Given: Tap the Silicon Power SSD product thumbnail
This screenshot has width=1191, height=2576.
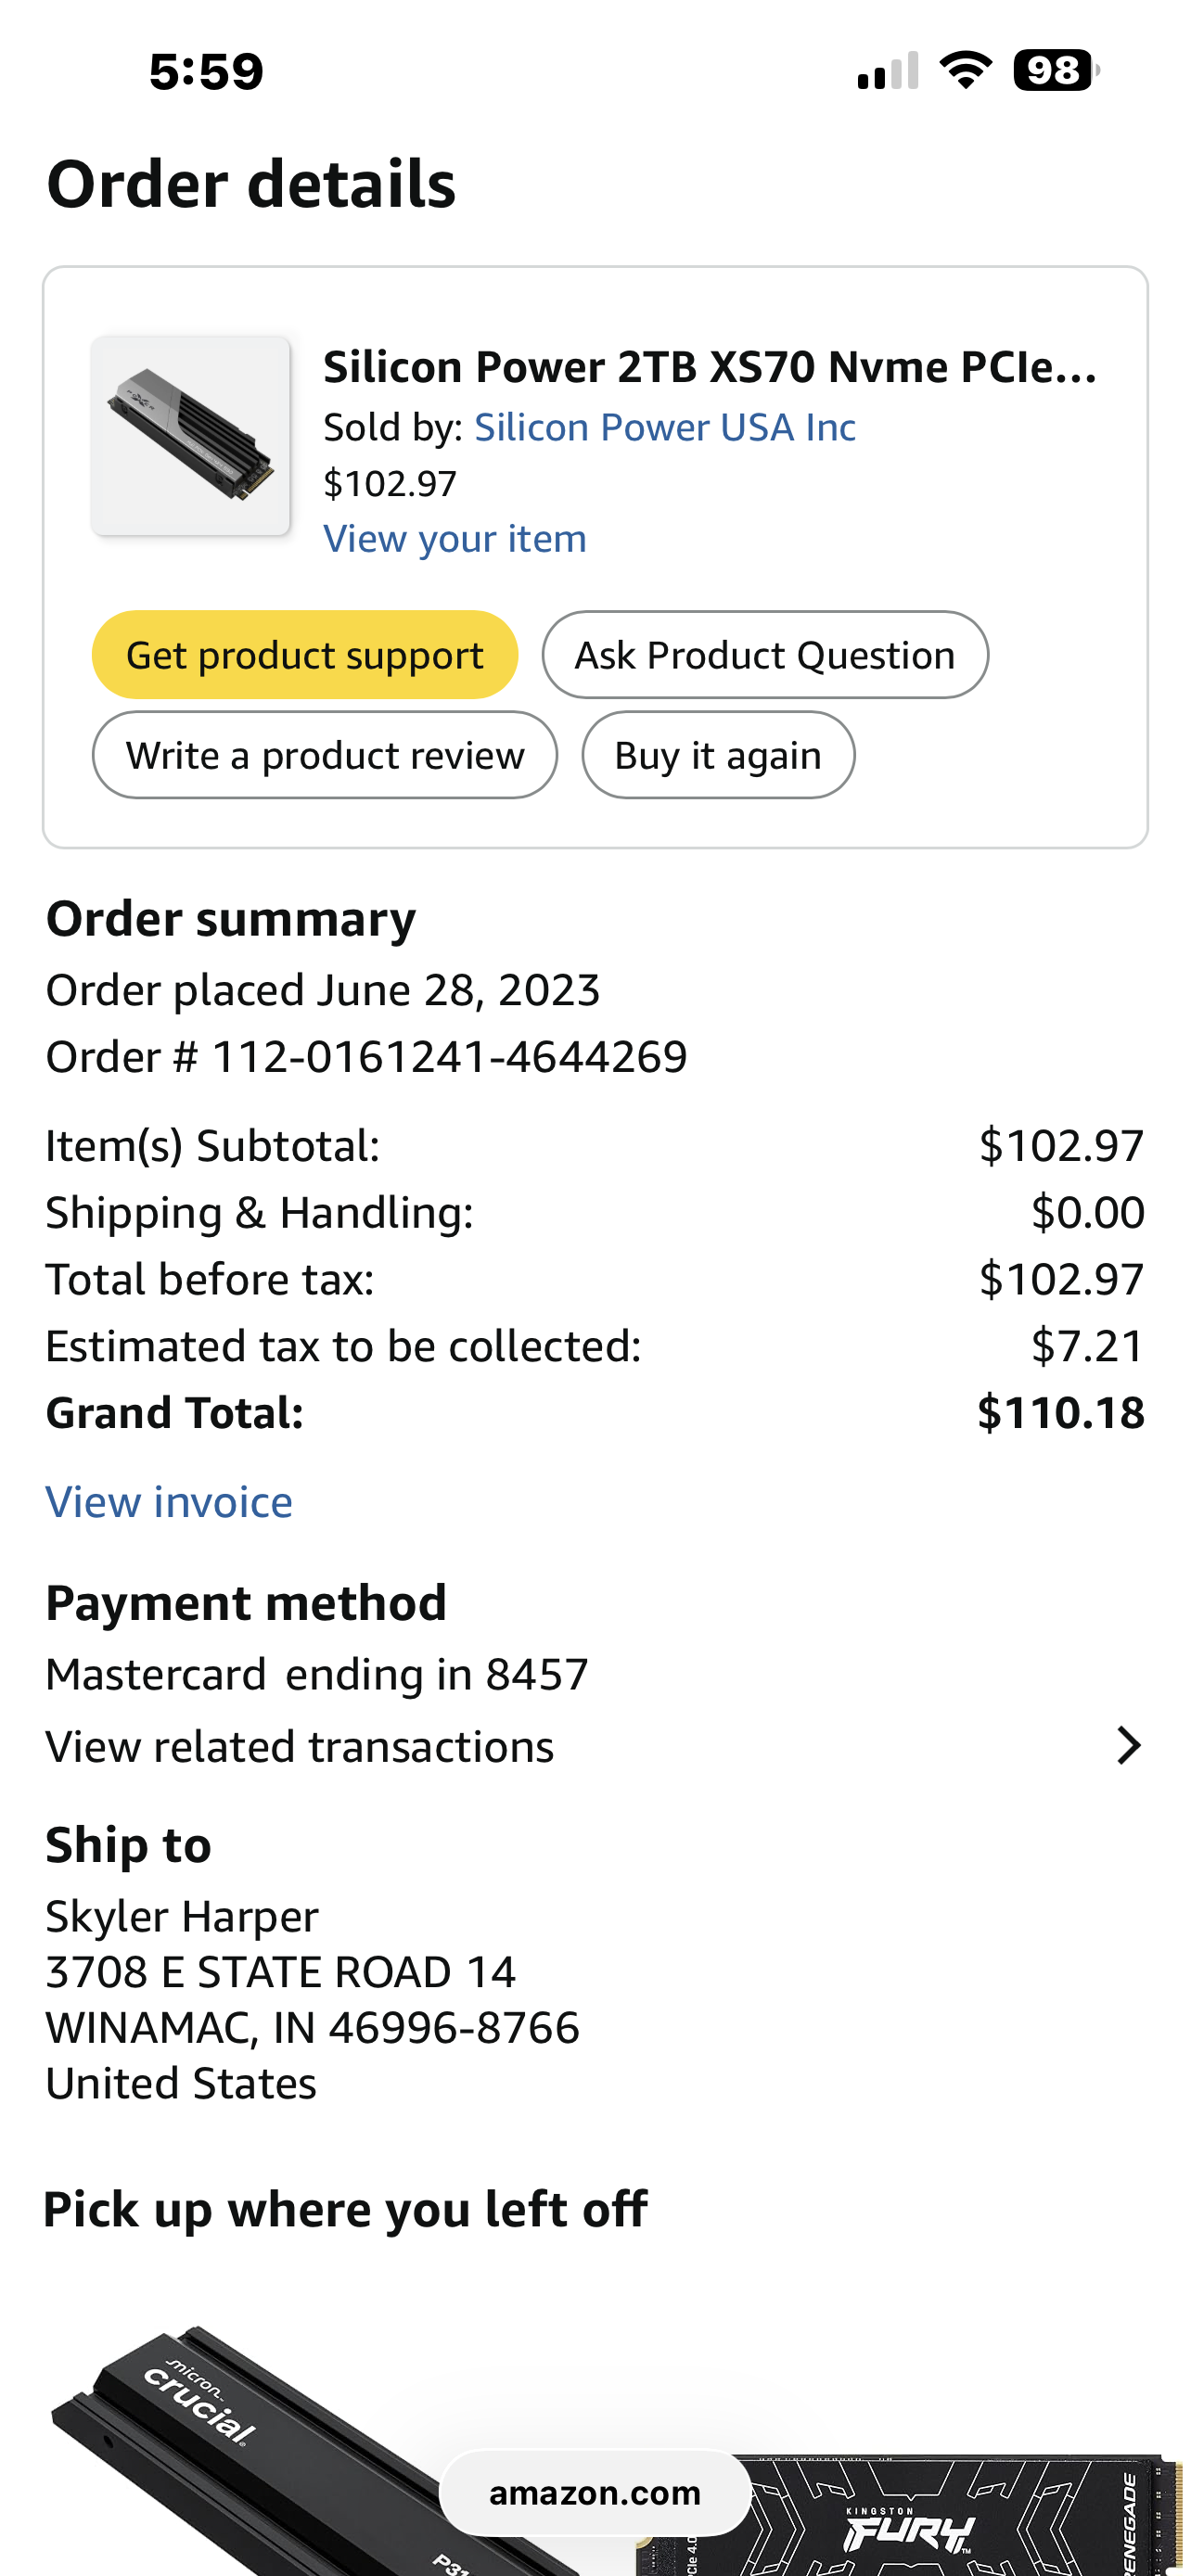Looking at the screenshot, I should 190,436.
